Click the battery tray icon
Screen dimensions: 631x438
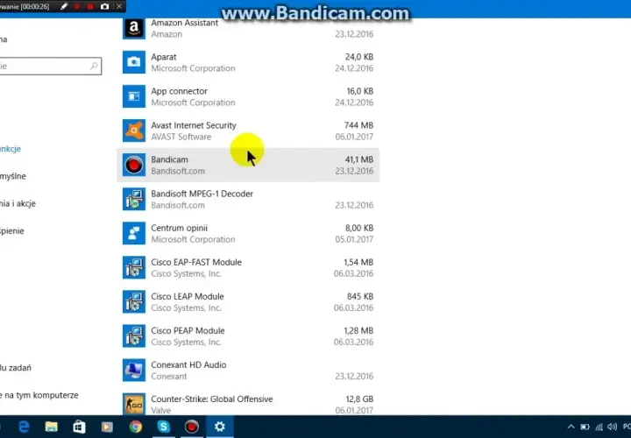coord(585,427)
